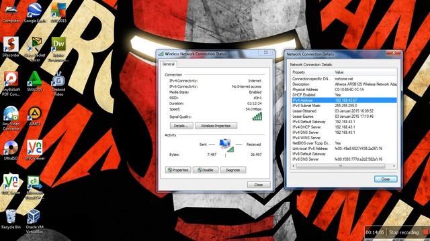
Task: Close the Wireless Network Connection Status dialog via Close button
Action: 258,185
